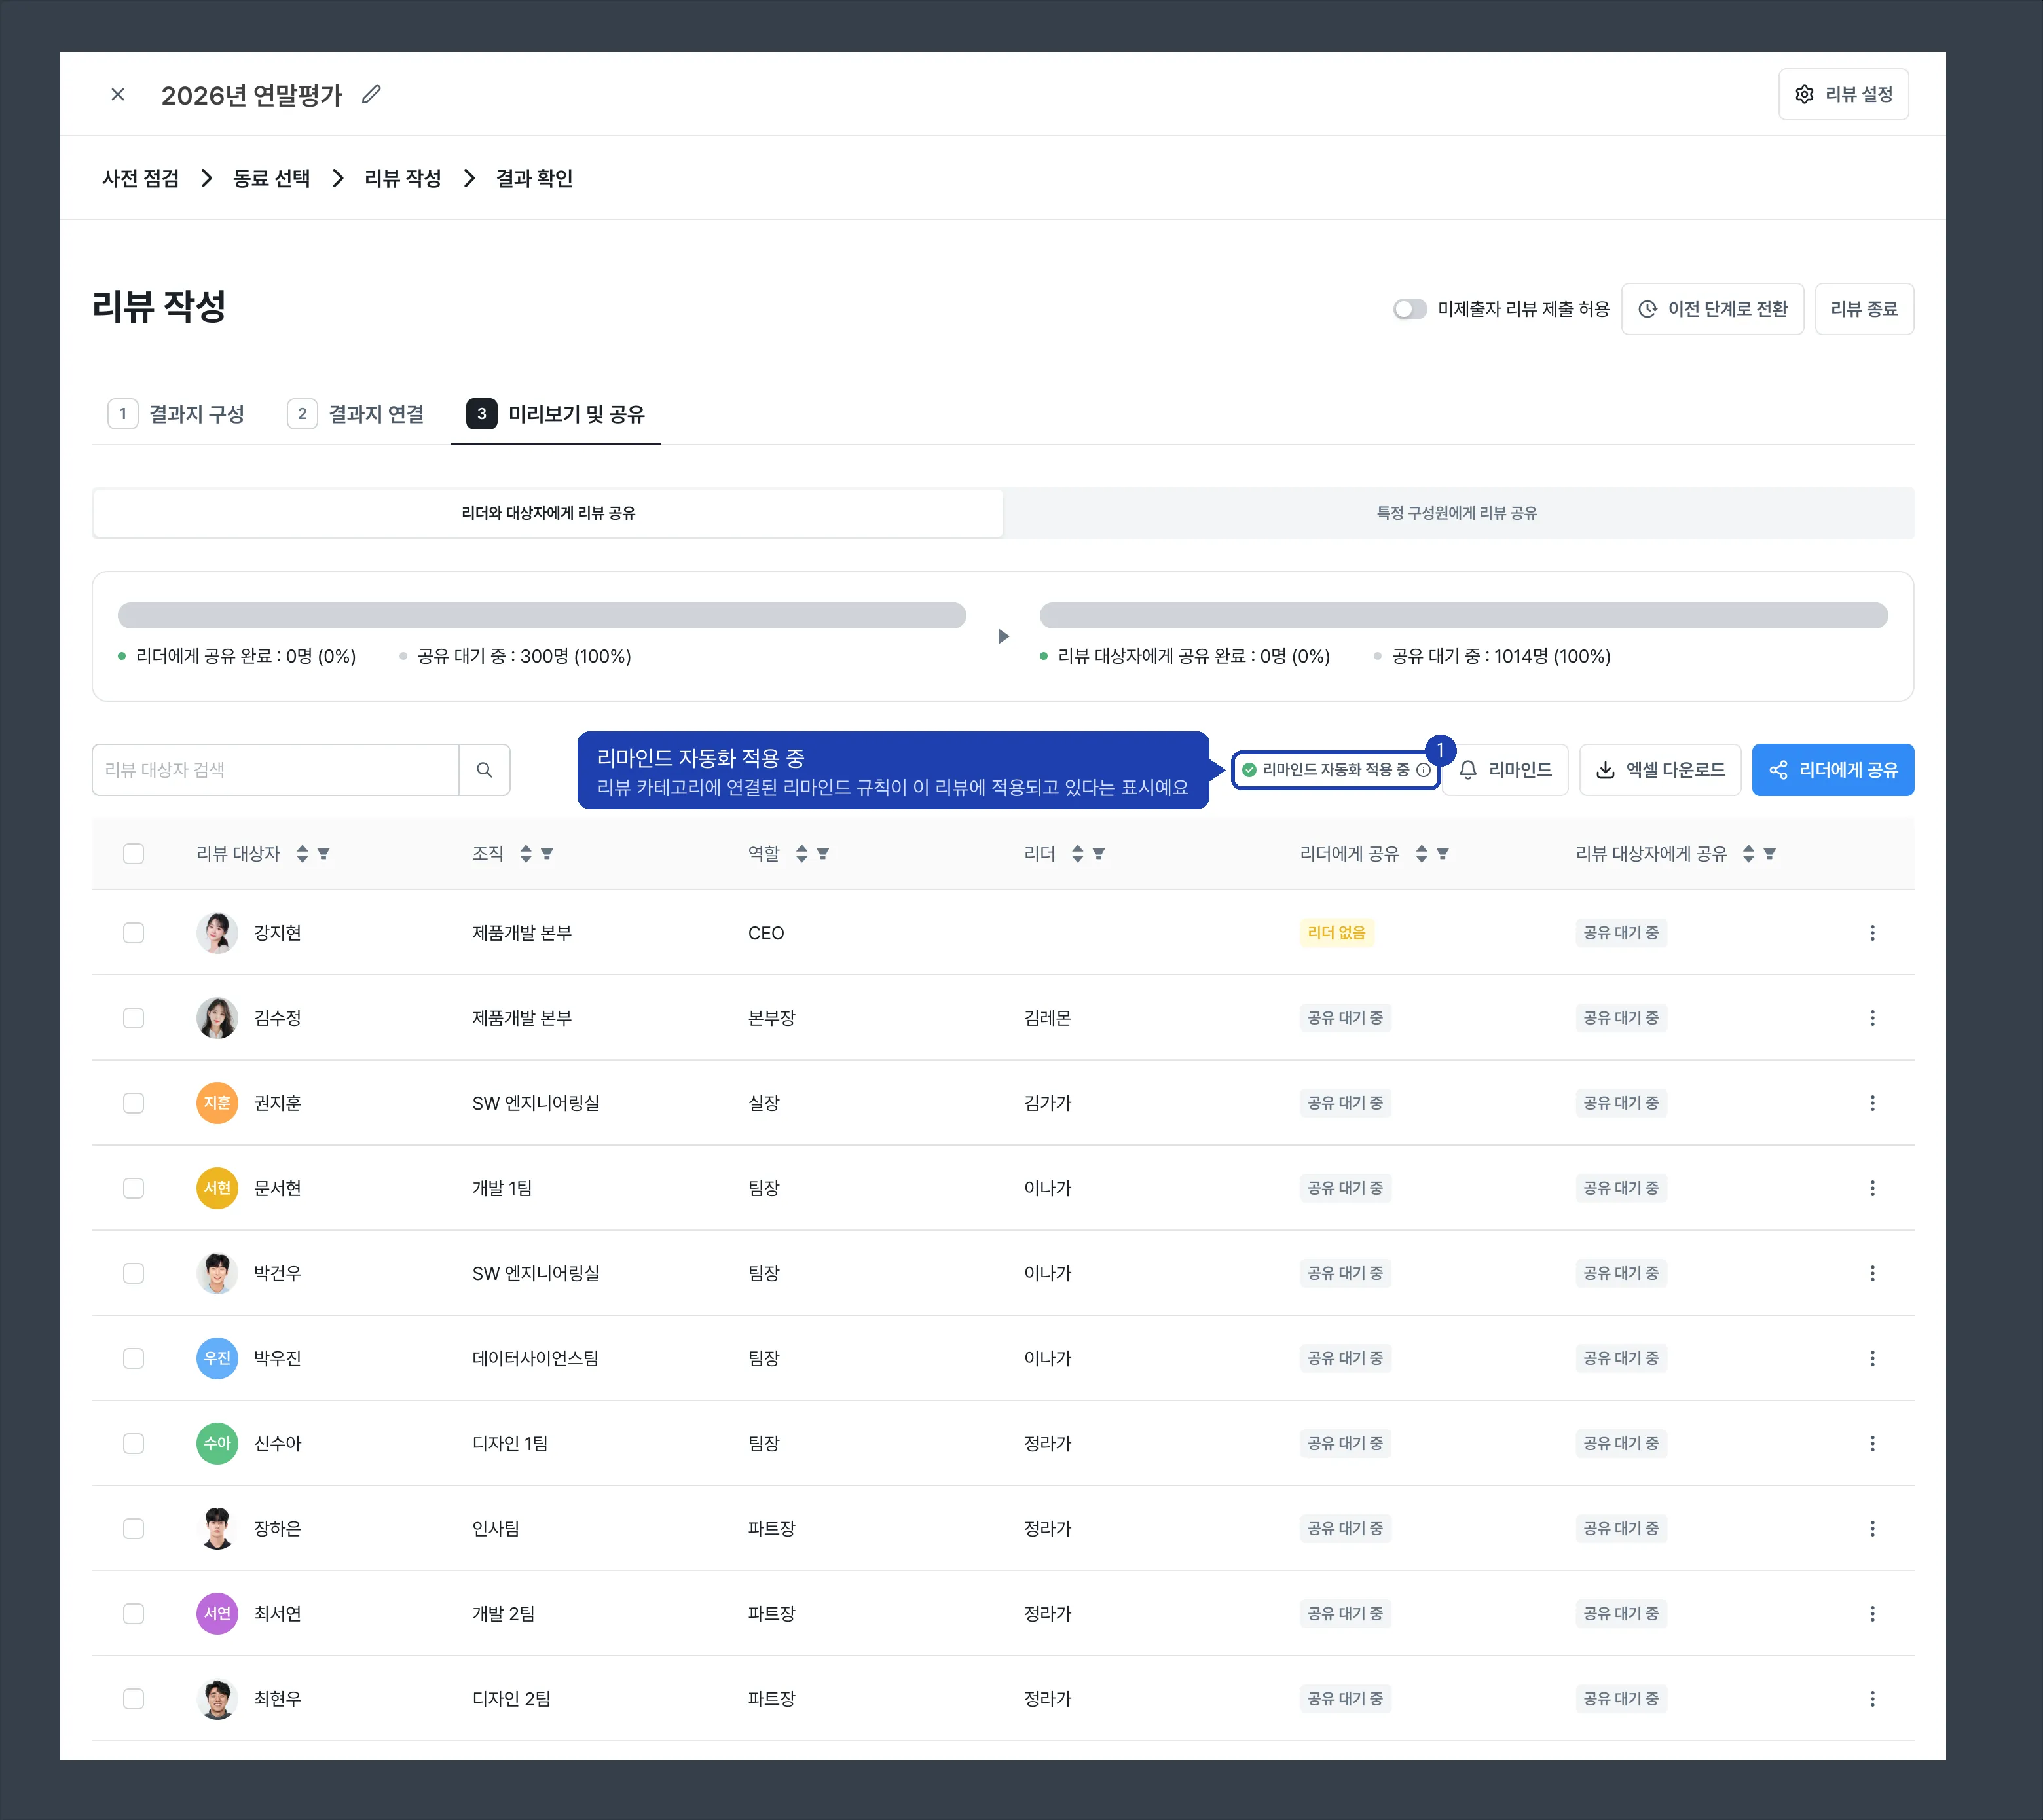Screen dimensions: 2043x1820
Task: Click 리더에게 공유 blue share button
Action: pos(1832,769)
